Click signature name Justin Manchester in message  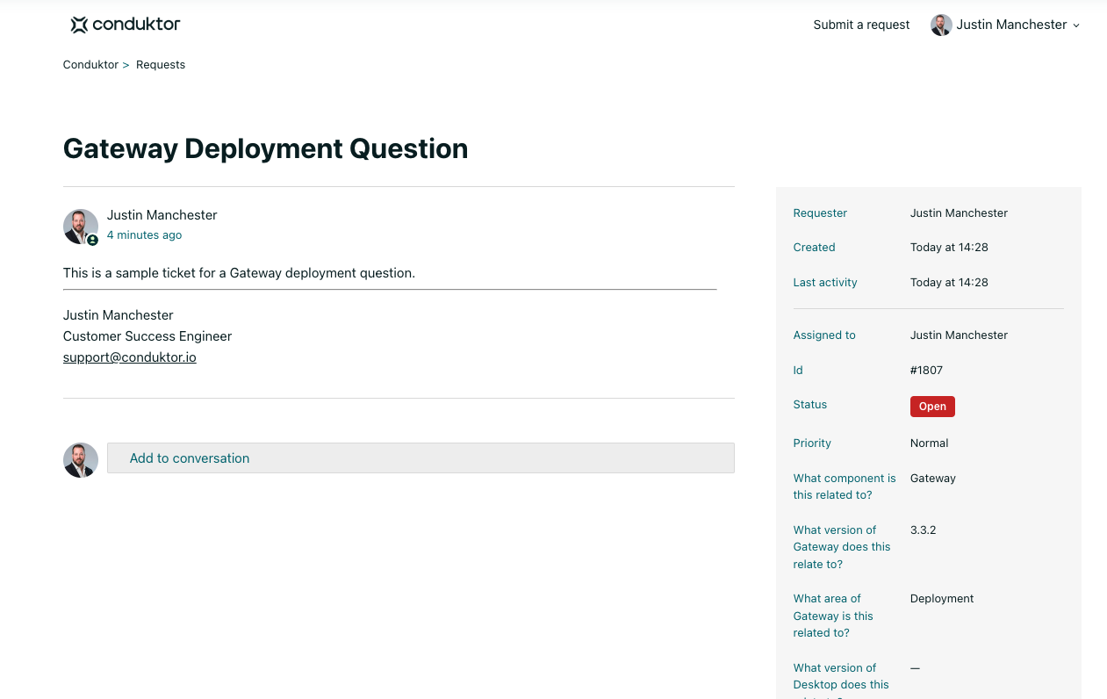119,315
